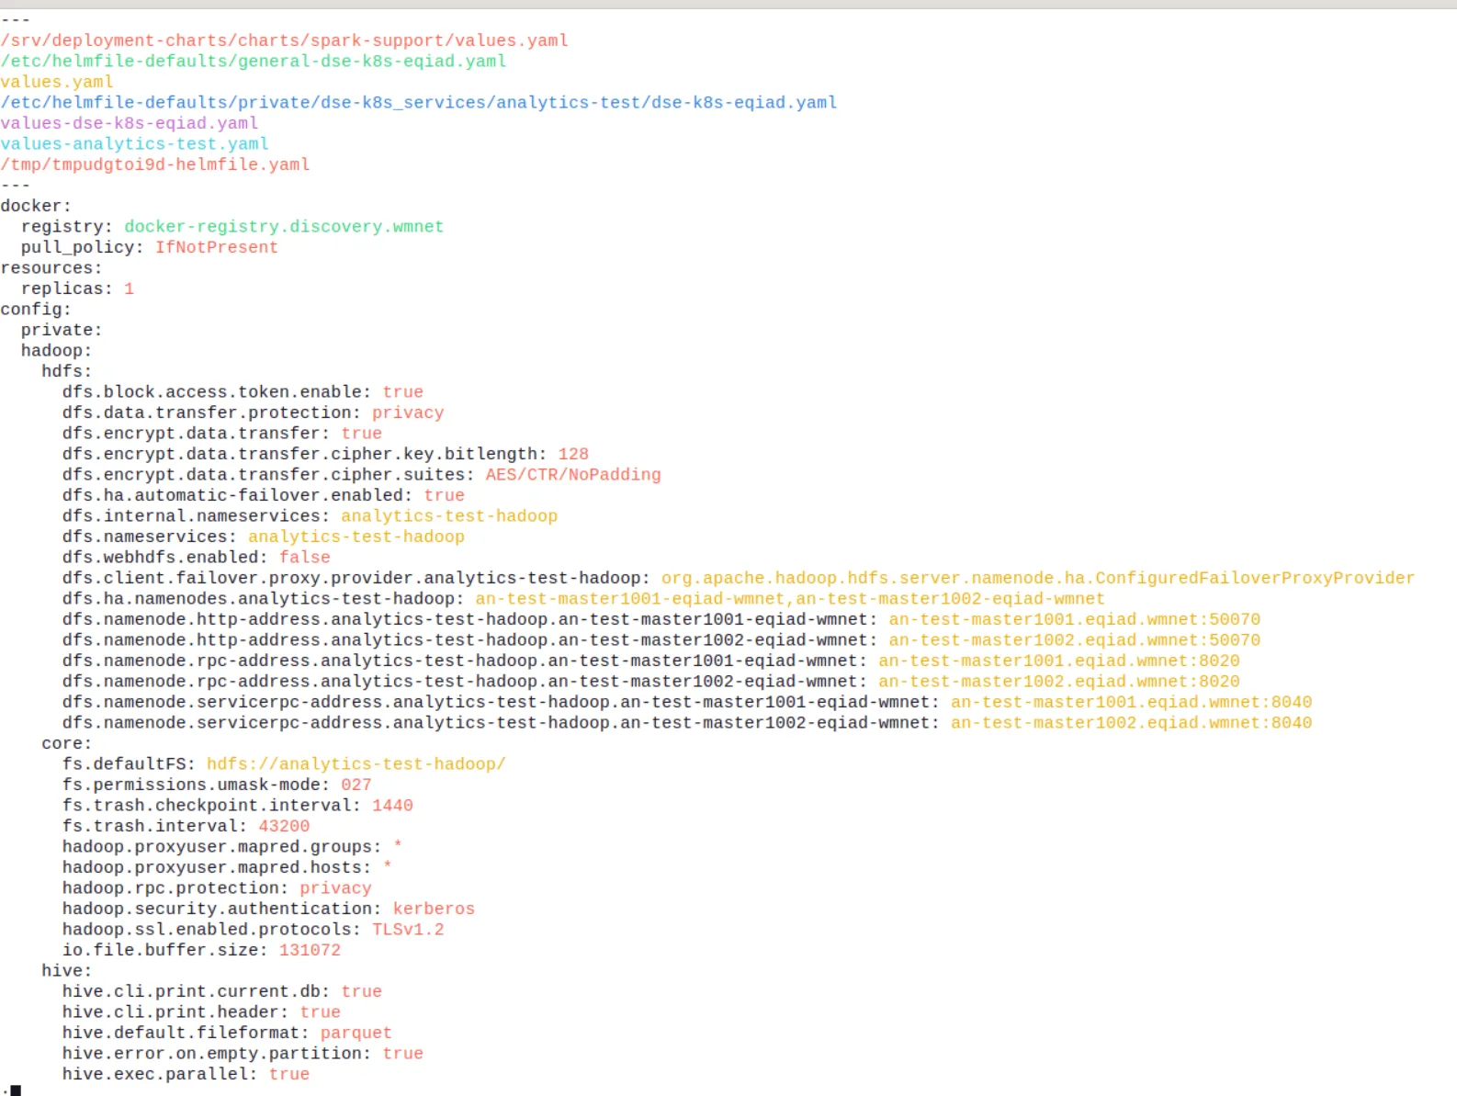
Task: Select the dfs.ha.namenodes namenode list value
Action: (x=790, y=598)
